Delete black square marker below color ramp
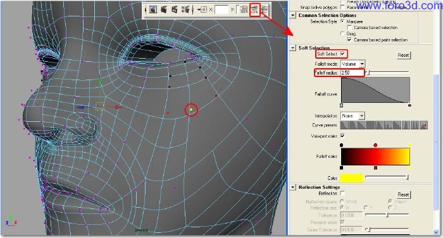The width and height of the screenshot is (443, 238). point(342,168)
